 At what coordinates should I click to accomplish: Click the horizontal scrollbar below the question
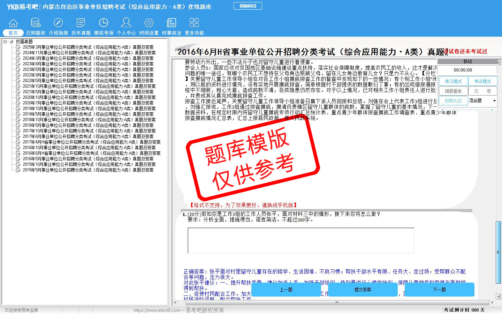pyautogui.click(x=337, y=302)
